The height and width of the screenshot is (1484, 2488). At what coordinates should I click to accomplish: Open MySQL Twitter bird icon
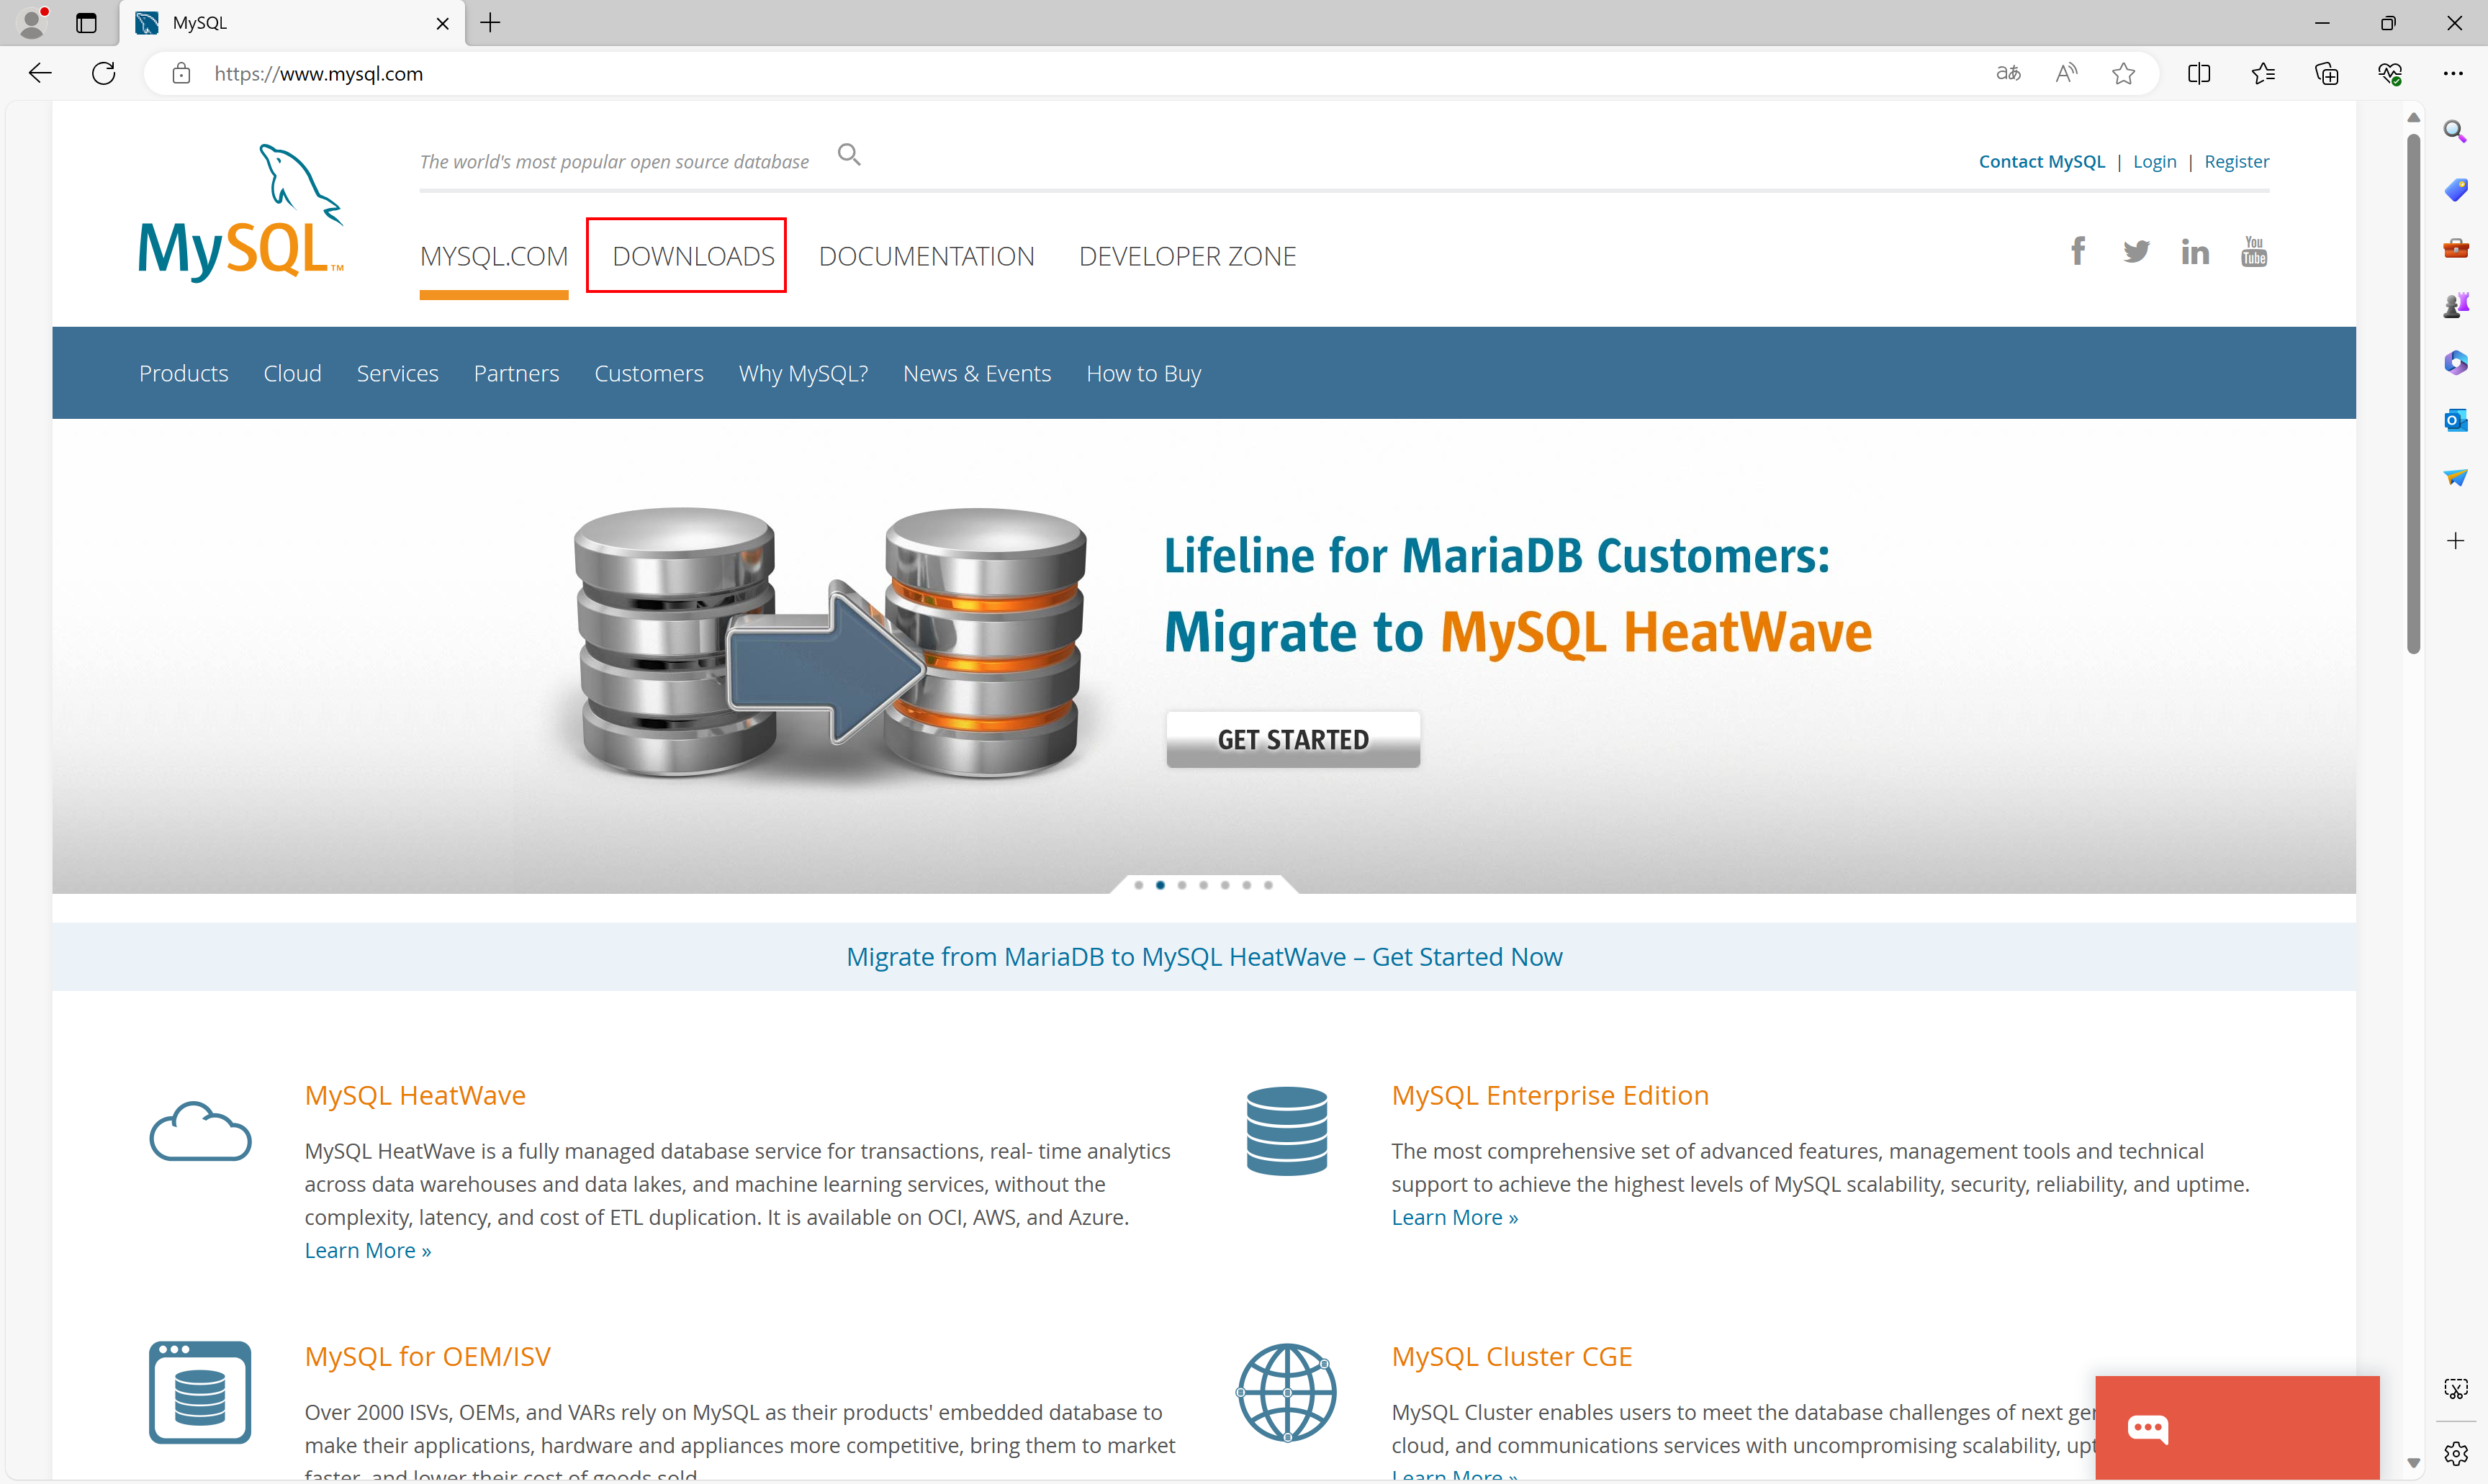tap(2136, 252)
